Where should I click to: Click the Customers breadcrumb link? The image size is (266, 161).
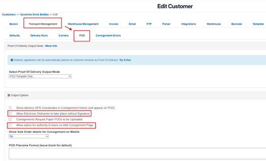tap(9, 14)
